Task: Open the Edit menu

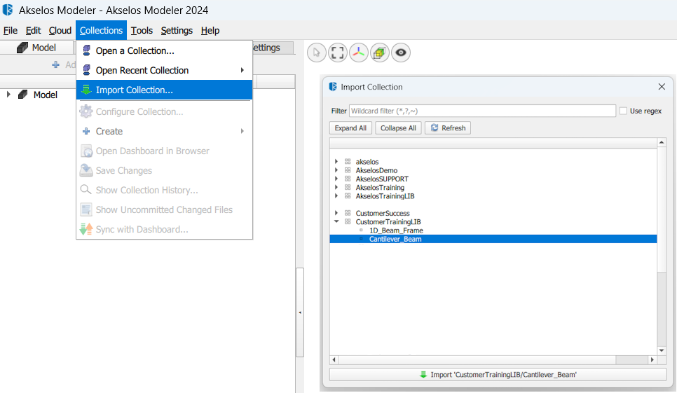Action: [x=33, y=31]
